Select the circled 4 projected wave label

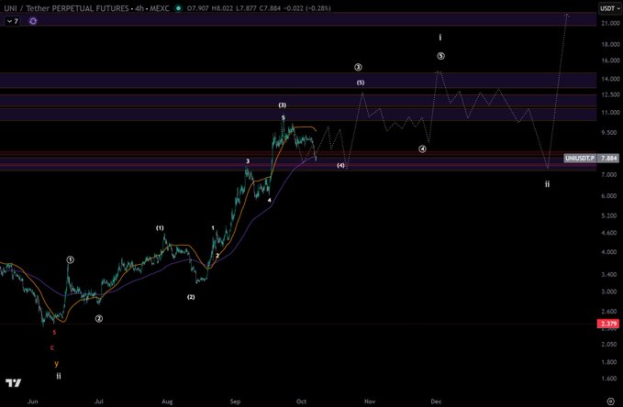(422, 148)
